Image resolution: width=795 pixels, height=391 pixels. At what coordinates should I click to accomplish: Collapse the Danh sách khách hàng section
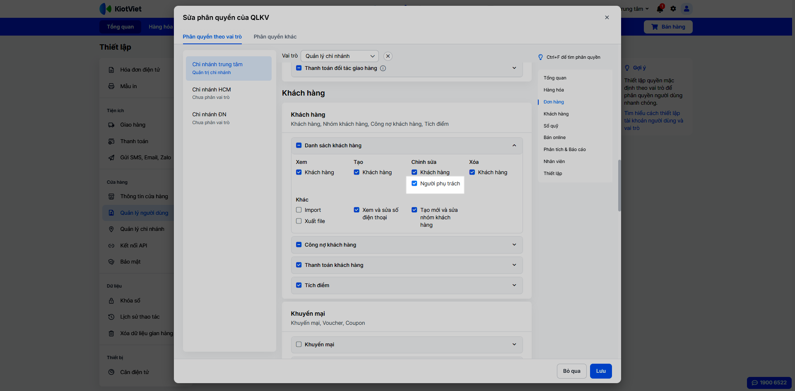click(514, 146)
